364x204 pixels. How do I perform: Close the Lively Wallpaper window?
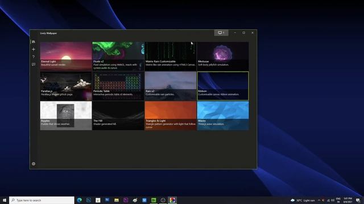coord(253,33)
